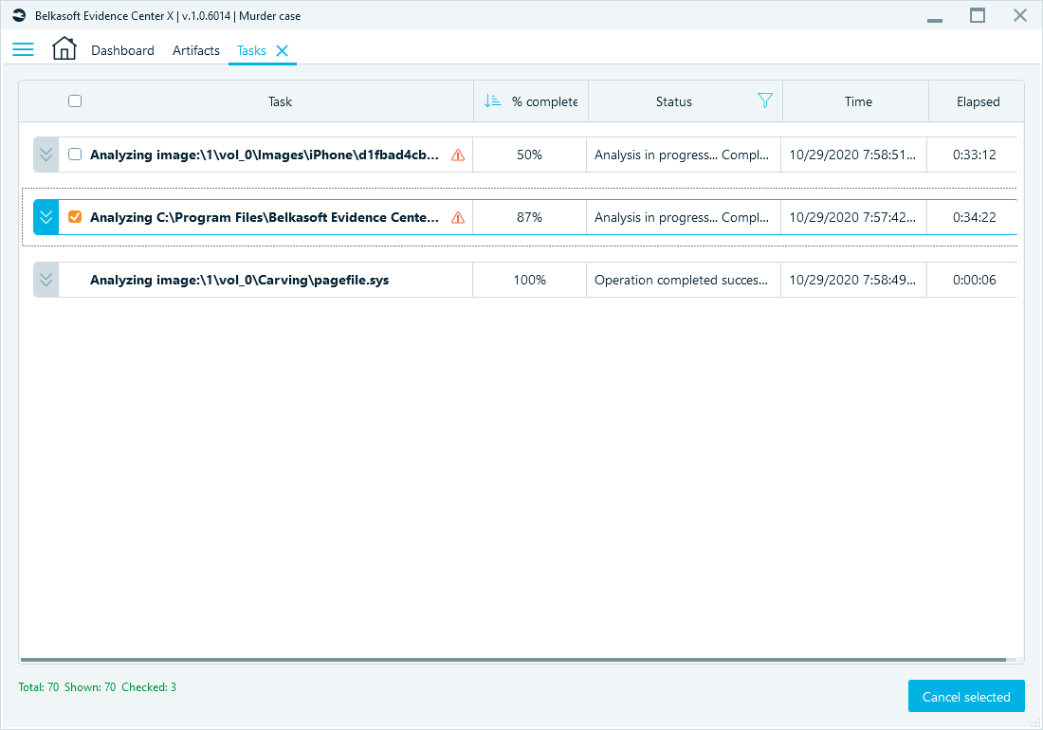1043x730 pixels.
Task: Click the 100% progress cell
Action: [x=529, y=280]
